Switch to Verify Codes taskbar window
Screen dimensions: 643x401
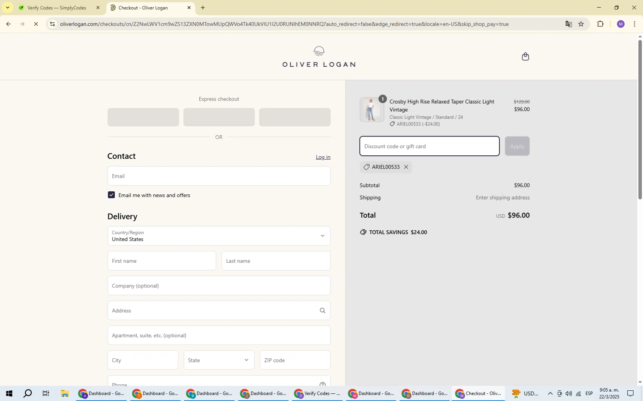pos(318,394)
